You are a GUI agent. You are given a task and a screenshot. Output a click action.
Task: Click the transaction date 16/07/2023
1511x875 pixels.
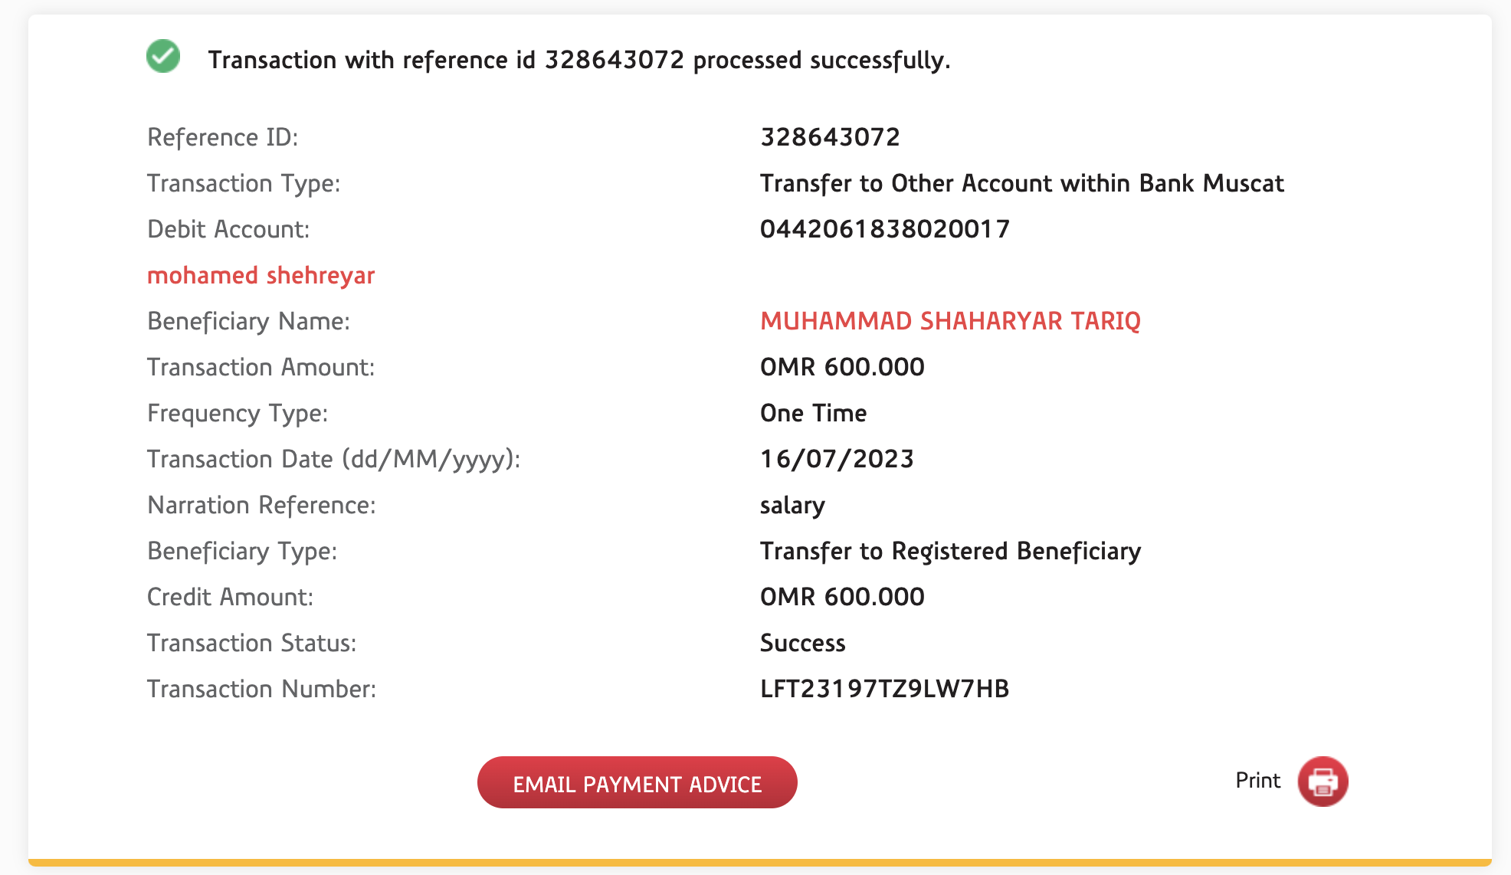(837, 459)
